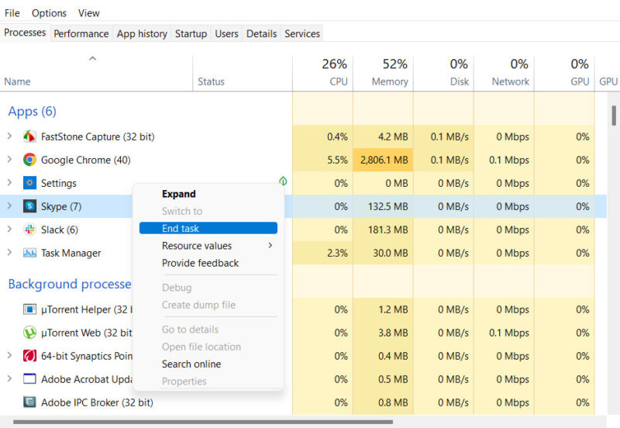Select the Google Chrome (40) row name
This screenshot has width=620, height=428.
click(x=86, y=160)
